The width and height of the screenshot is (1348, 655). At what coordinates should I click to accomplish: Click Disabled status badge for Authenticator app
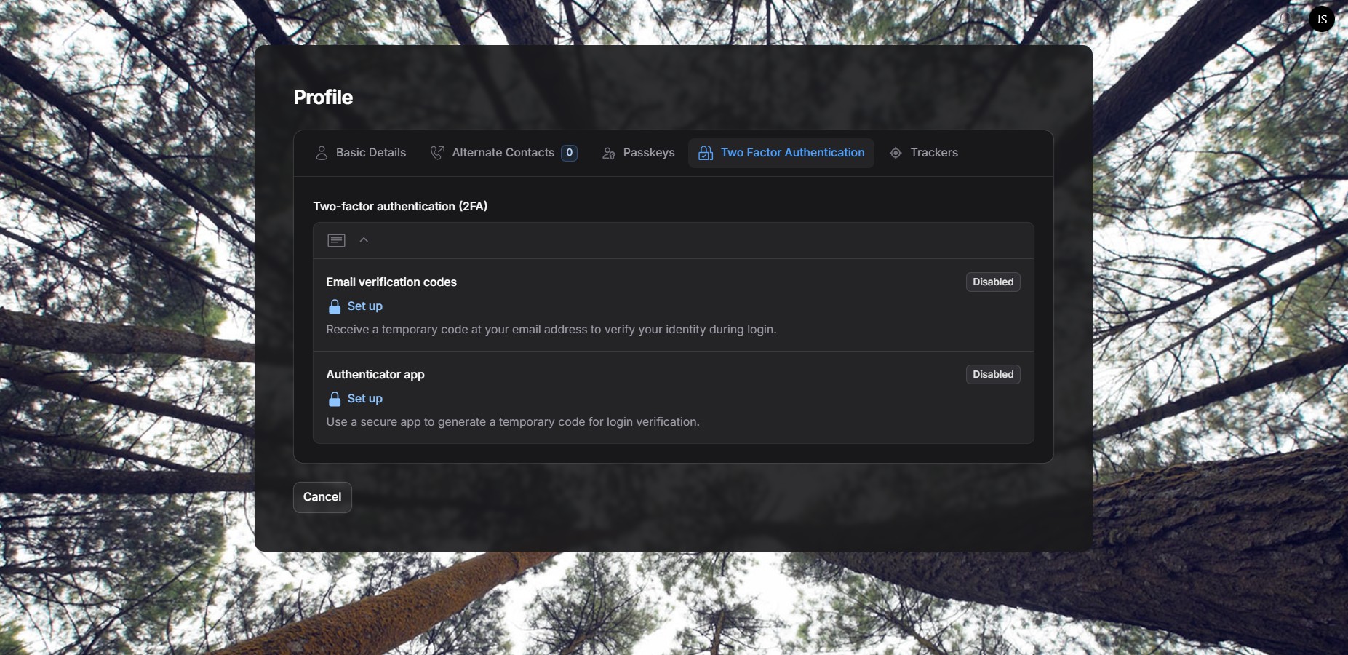(x=992, y=375)
